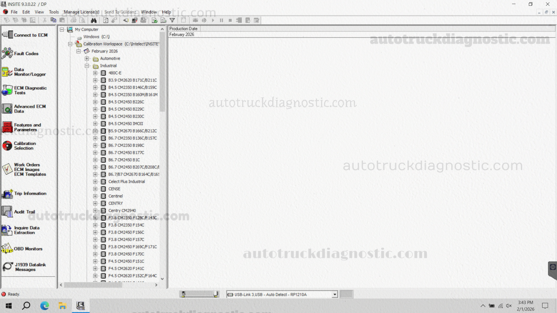Click the binoculars Find toolbar icon

[94, 20]
